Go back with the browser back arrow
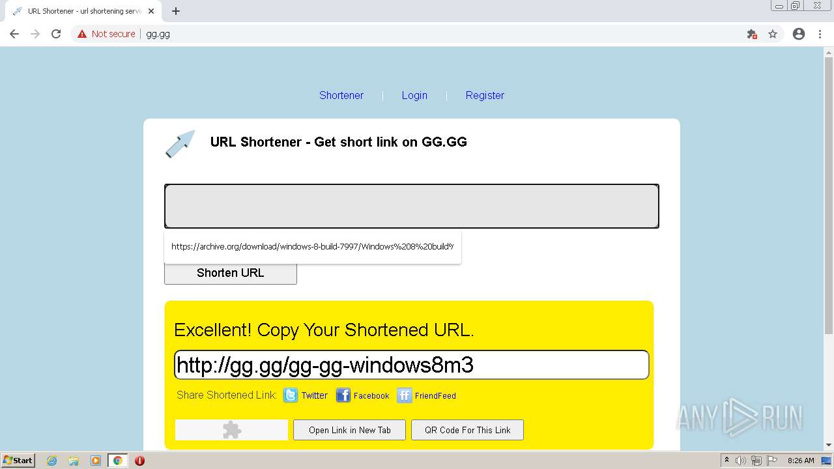The width and height of the screenshot is (834, 469). pos(14,34)
